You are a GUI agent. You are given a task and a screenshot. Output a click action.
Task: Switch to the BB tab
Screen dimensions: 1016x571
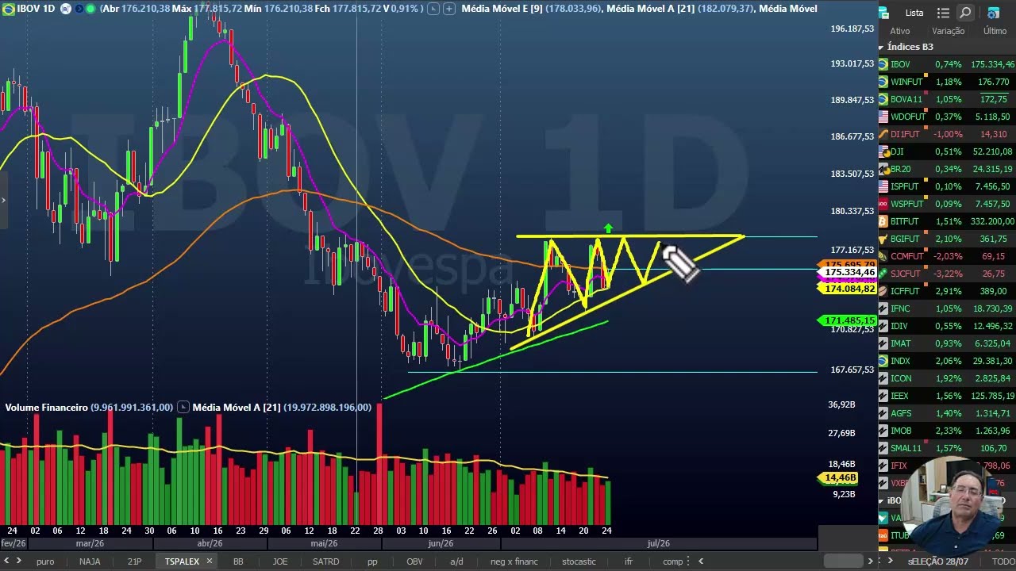(x=238, y=561)
